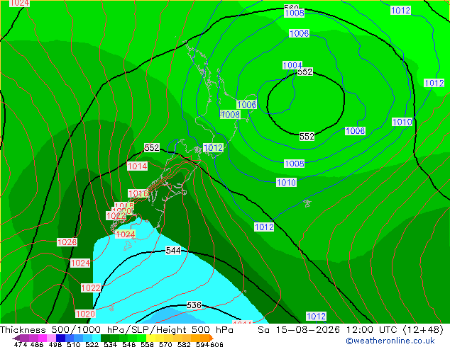
Task: Click the '1016' isobar label on South Island coast
Action: [138, 193]
